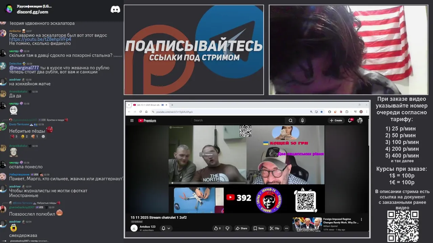Dislike the video with thumbs-down
Image resolution: width=433 pixels, height=243 pixels.
[x=227, y=228]
